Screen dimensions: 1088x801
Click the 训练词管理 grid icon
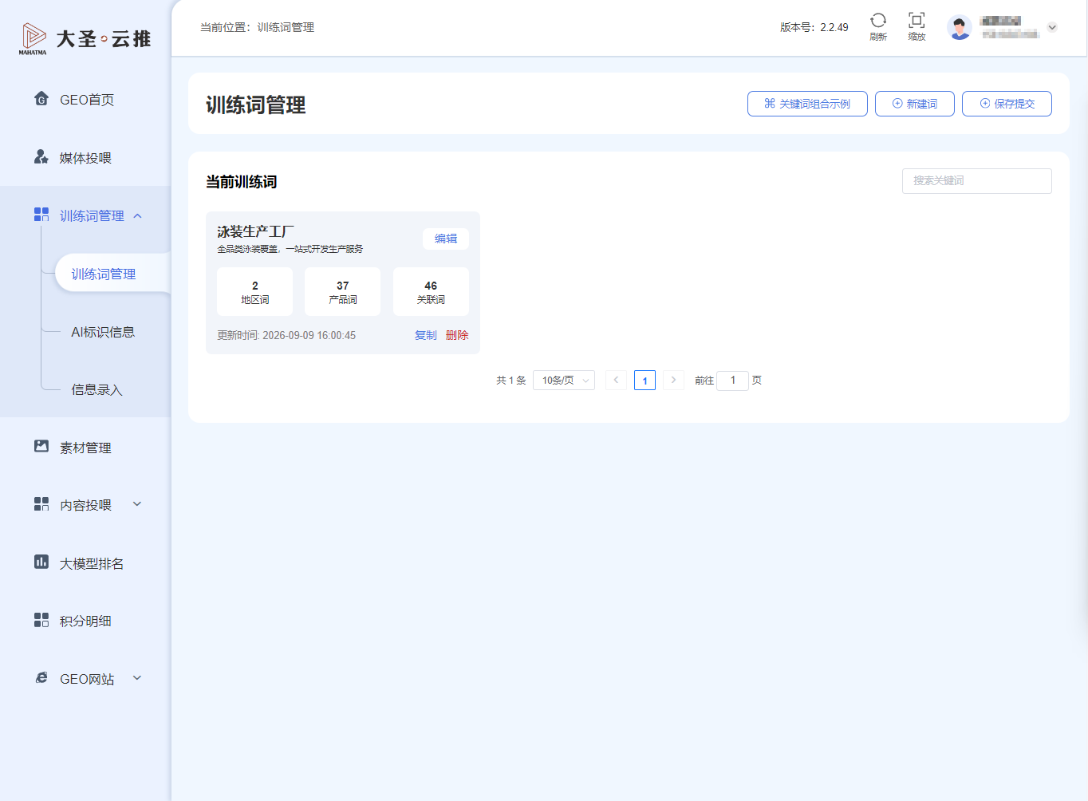41,215
